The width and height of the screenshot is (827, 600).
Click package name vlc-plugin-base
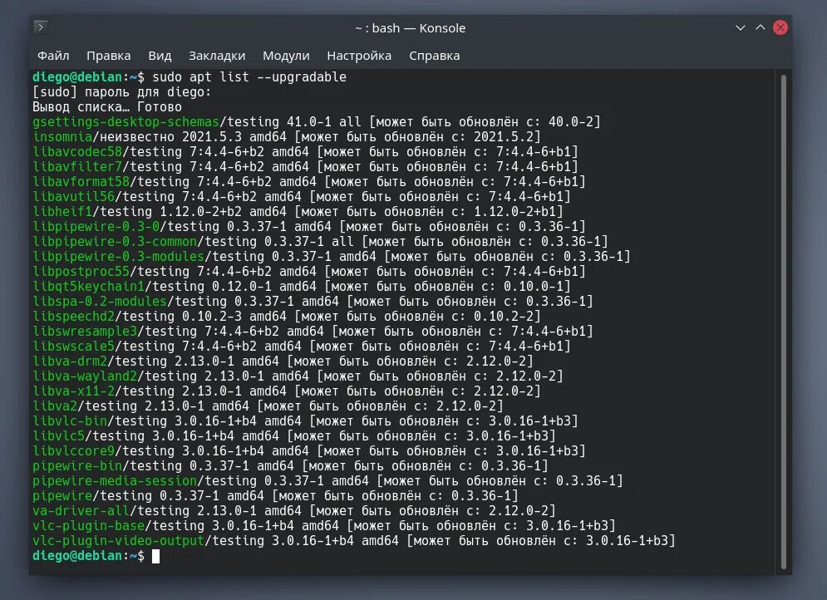[x=88, y=526]
